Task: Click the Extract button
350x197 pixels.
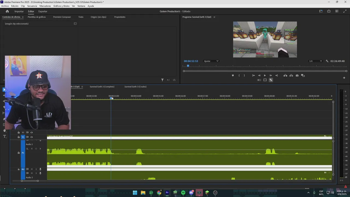Action: tap(291, 76)
